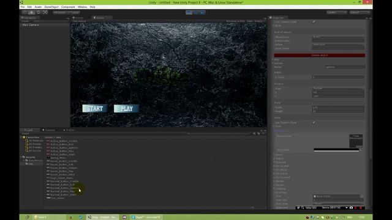Select the All Materials search filter
Image resolution: width=392 pixels, height=220 pixels.
click(x=34, y=141)
